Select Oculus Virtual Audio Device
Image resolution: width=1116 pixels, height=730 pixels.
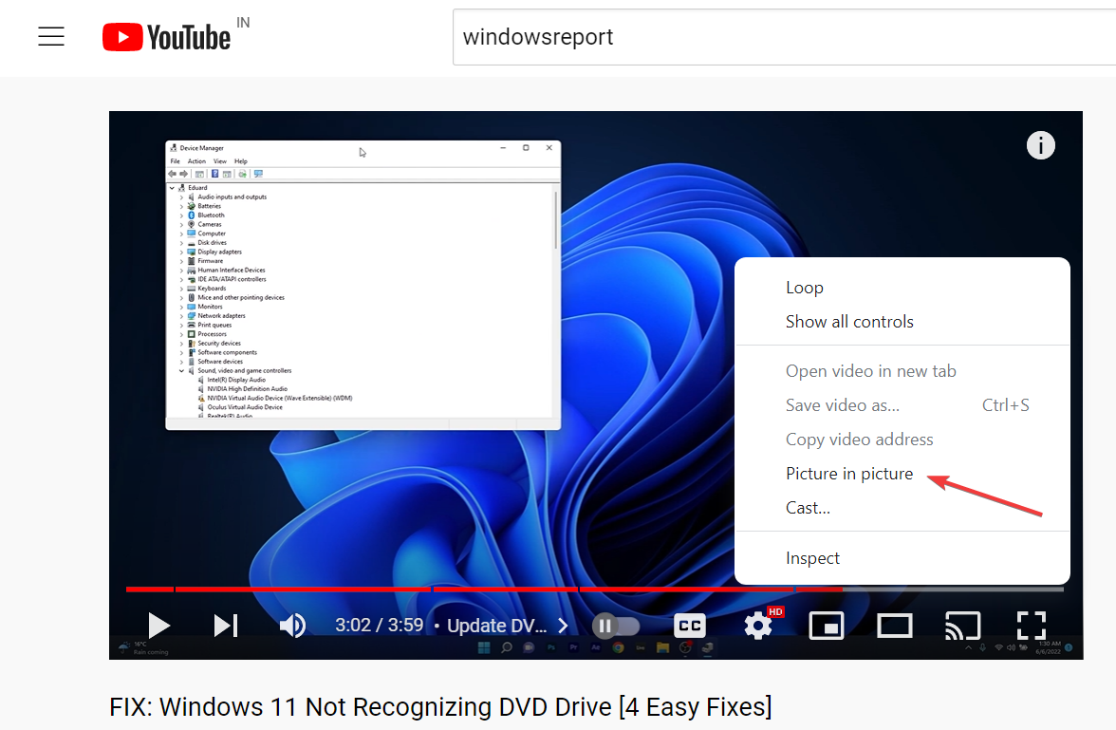245,407
